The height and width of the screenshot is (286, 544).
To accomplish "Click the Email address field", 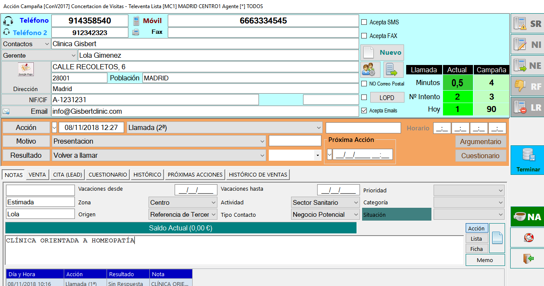I will (205, 111).
